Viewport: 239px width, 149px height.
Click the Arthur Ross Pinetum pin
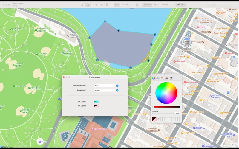coord(11,29)
